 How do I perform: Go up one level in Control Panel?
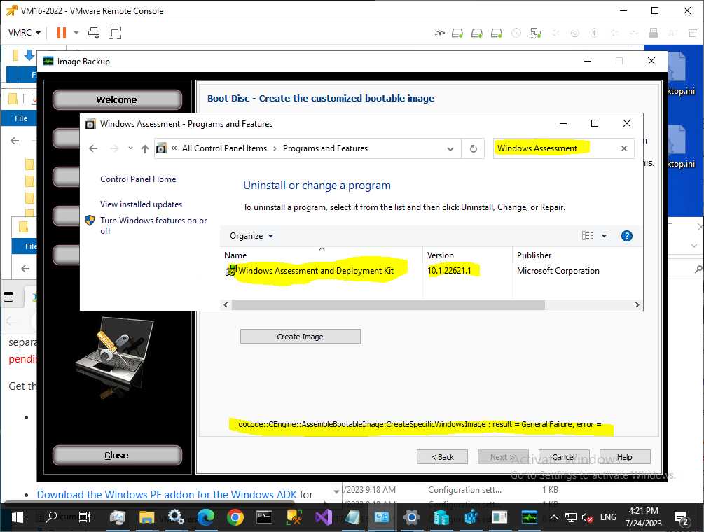[x=144, y=148]
